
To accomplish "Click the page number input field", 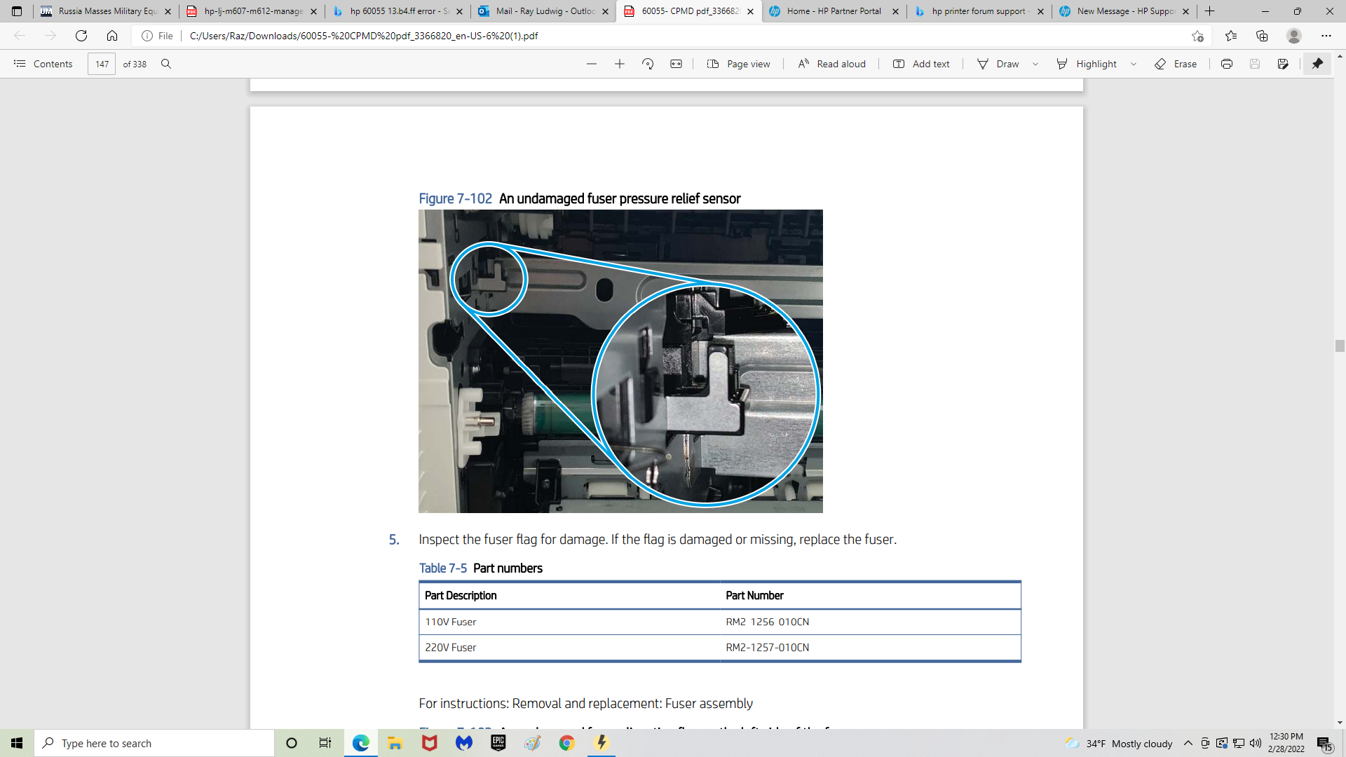I will [102, 64].
